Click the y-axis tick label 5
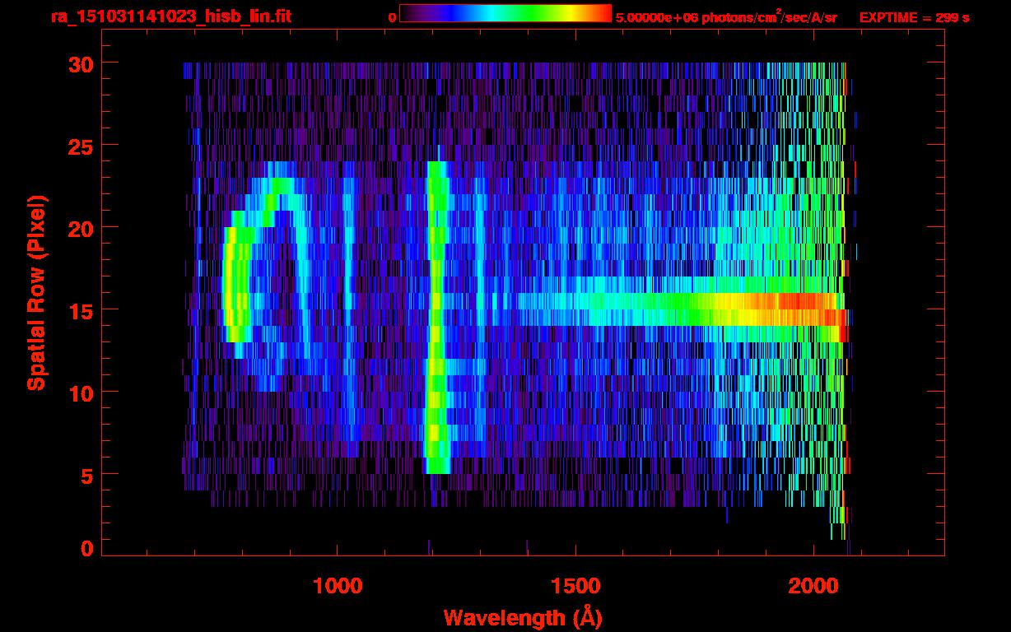 86,475
